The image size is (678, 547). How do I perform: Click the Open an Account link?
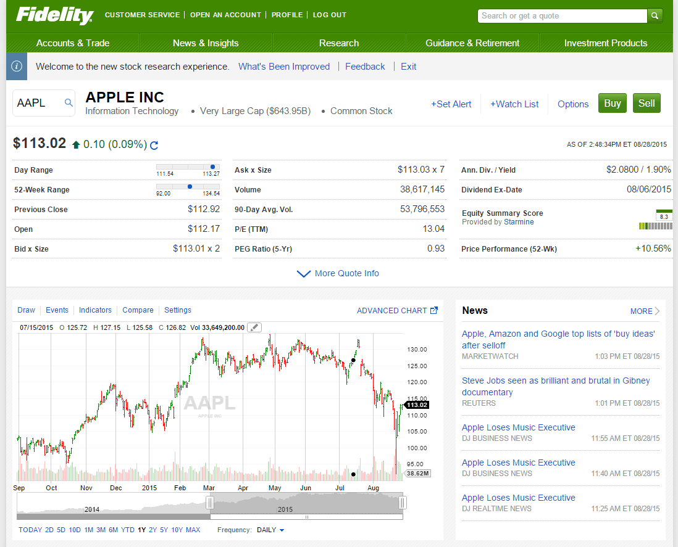coord(226,15)
